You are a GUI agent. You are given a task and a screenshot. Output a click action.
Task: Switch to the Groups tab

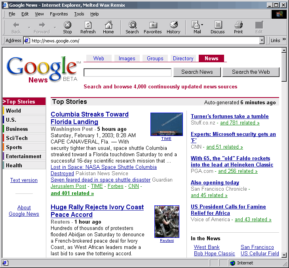[x=155, y=58]
